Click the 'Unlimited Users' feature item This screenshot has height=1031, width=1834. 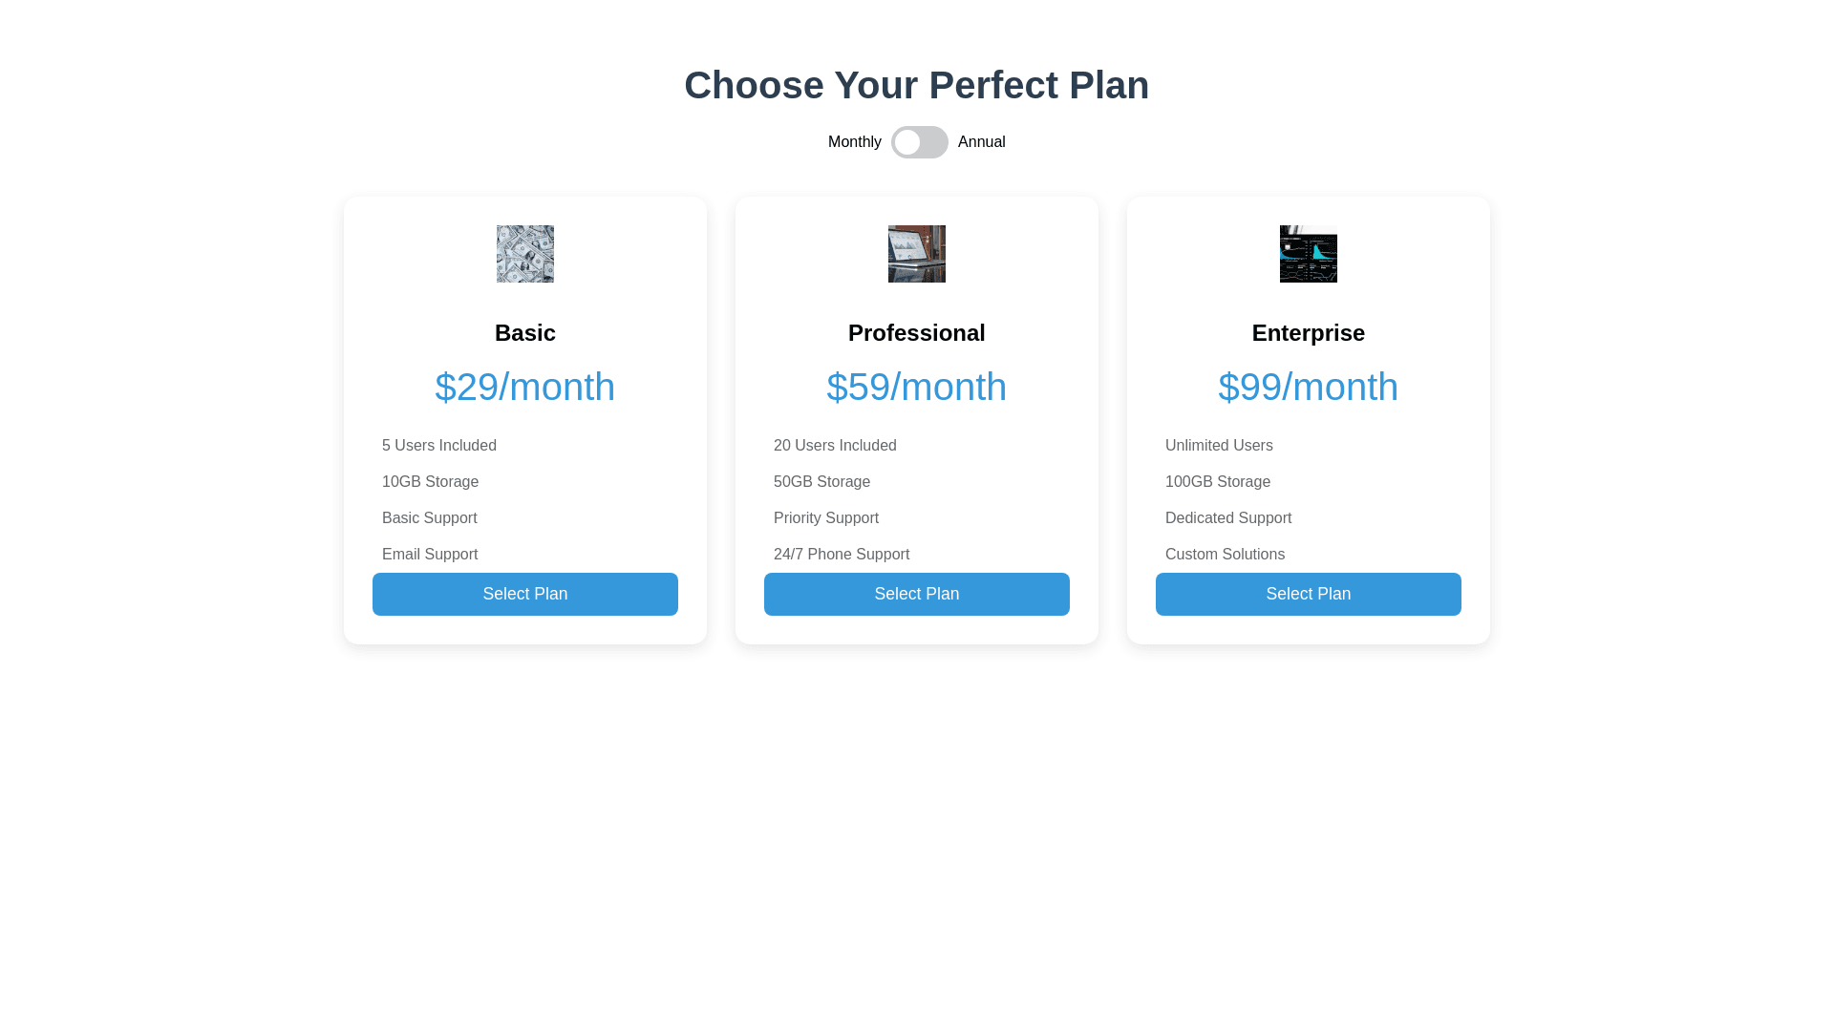1219,446
